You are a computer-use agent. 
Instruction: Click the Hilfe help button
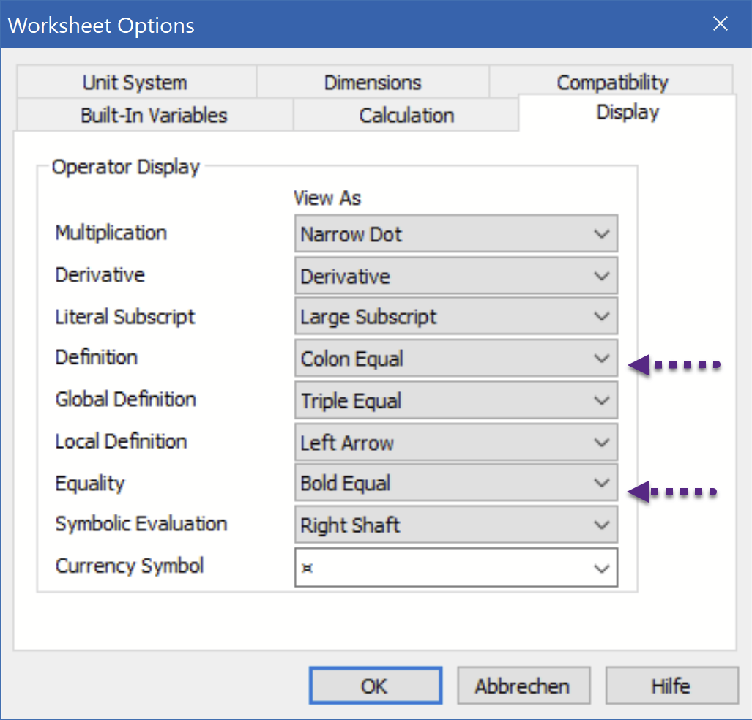[x=671, y=686]
